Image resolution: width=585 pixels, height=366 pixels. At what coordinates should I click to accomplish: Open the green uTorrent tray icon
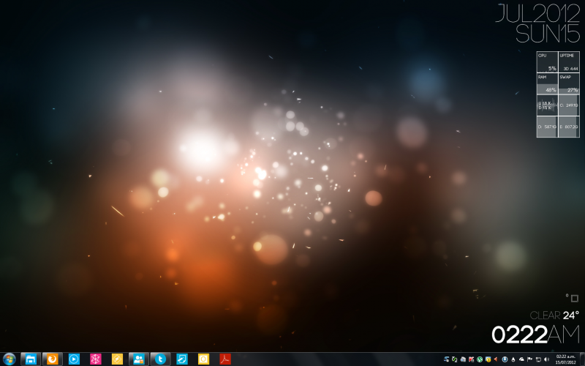480,359
